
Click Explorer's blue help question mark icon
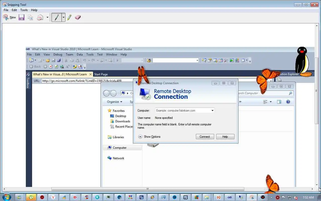coord(288,102)
